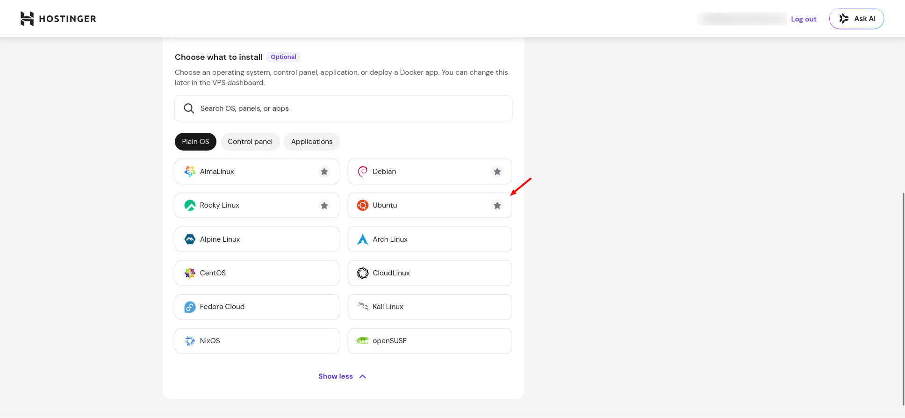
Task: Click the Choose what to install heading
Action: (x=219, y=57)
